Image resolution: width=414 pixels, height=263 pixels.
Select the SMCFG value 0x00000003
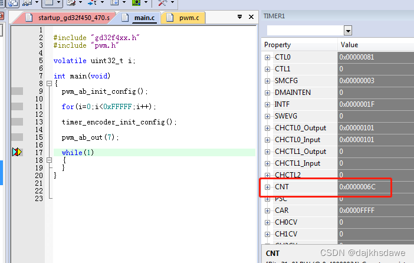click(356, 81)
